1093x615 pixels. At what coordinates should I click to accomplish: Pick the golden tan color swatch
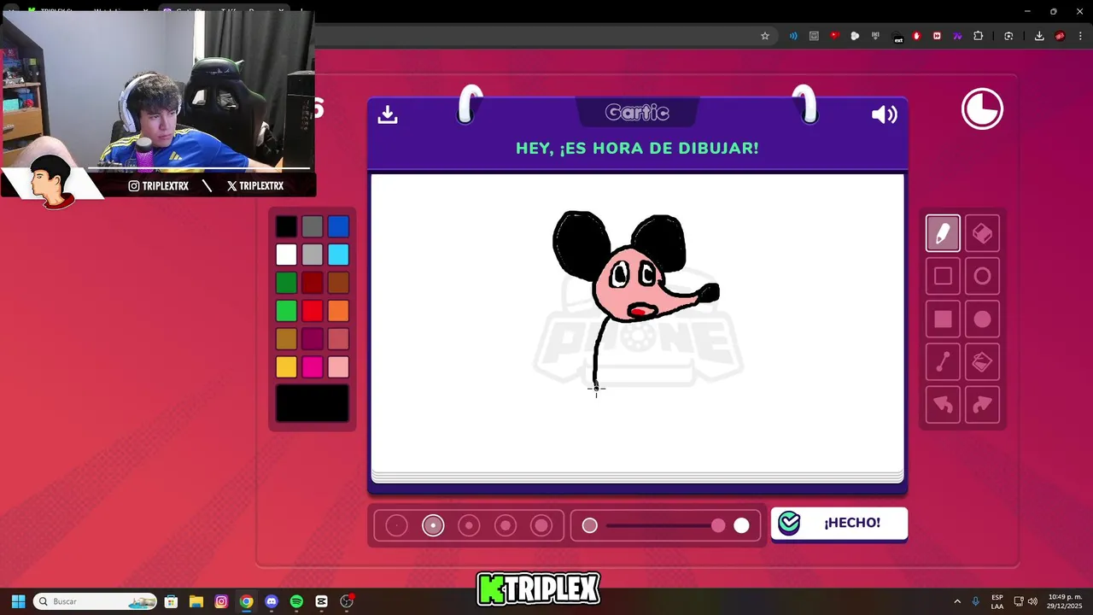pyautogui.click(x=286, y=339)
